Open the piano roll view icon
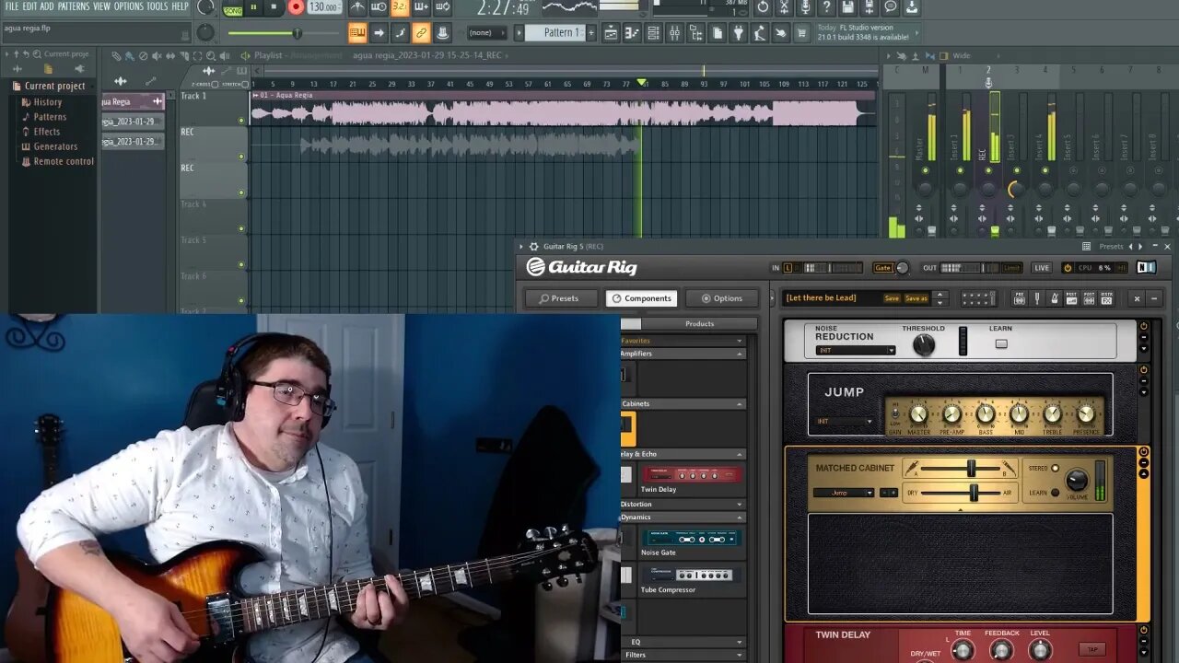This screenshot has height=663, width=1179. point(632,33)
